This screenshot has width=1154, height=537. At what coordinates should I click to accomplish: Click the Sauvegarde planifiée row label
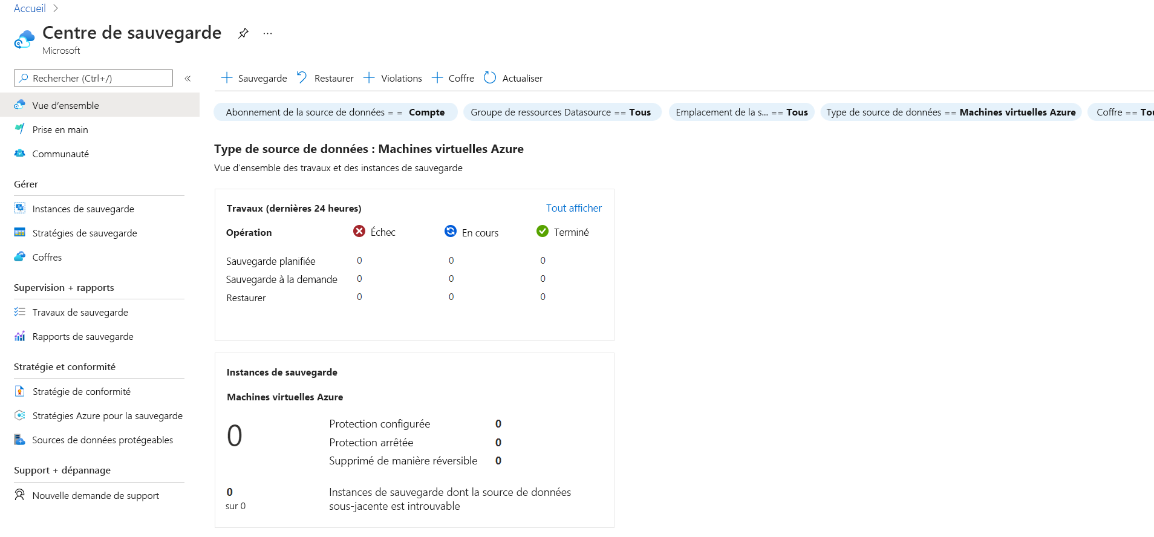[x=271, y=261]
